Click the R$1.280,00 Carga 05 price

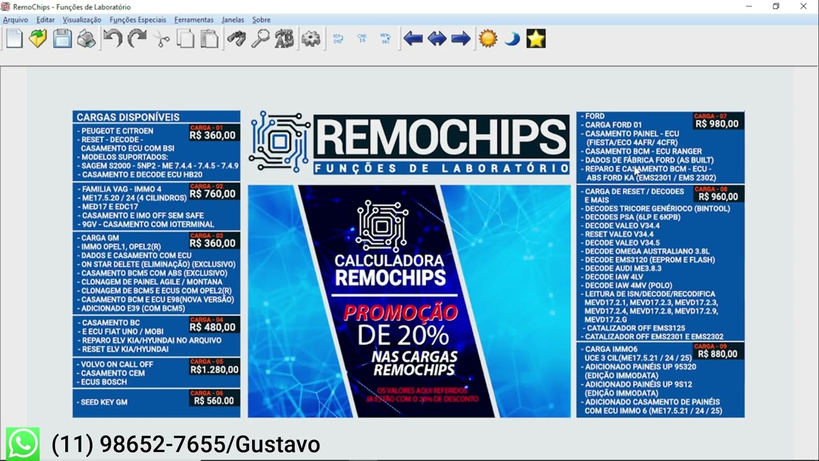[x=214, y=369]
